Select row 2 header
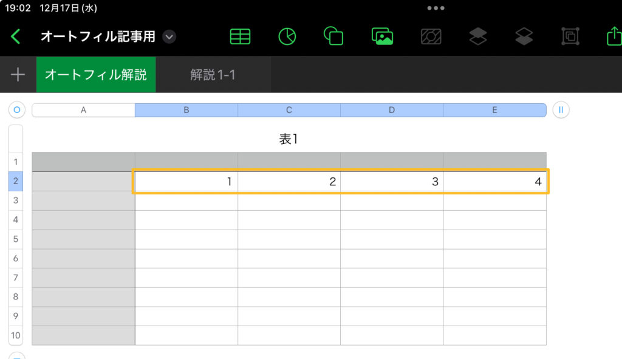 16,181
